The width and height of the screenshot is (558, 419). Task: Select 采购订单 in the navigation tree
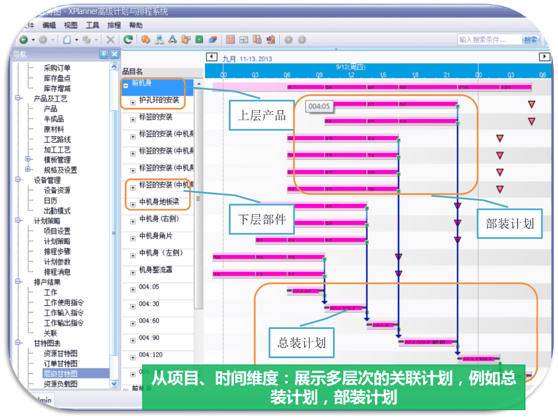click(x=57, y=68)
